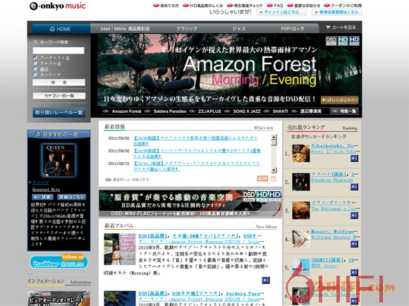
Task: Click the Amazon Forest Morning album thumbnail
Action: [x=120, y=249]
